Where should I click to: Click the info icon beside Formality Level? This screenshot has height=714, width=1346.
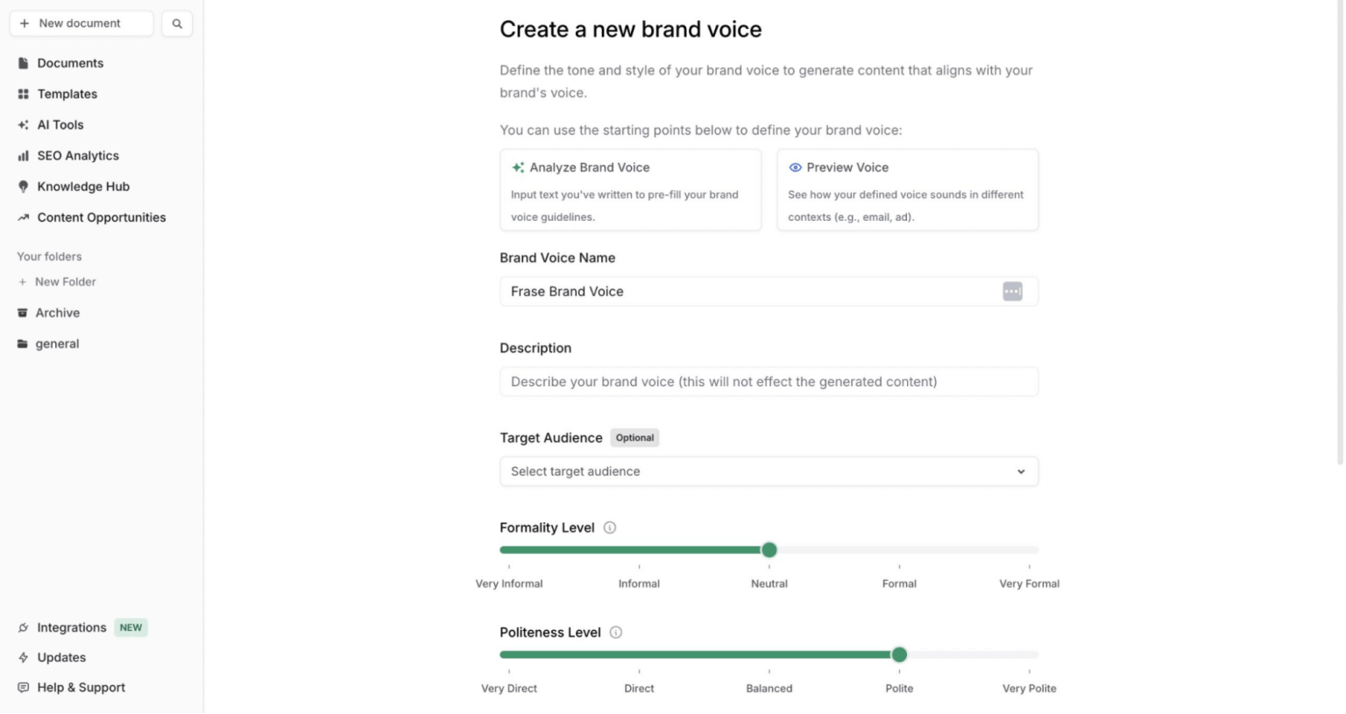pos(610,527)
